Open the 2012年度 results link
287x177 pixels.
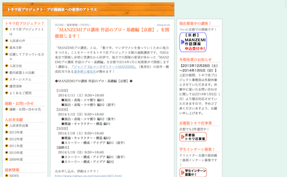(16, 139)
